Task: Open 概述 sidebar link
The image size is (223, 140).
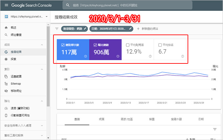Action: pos(13,28)
